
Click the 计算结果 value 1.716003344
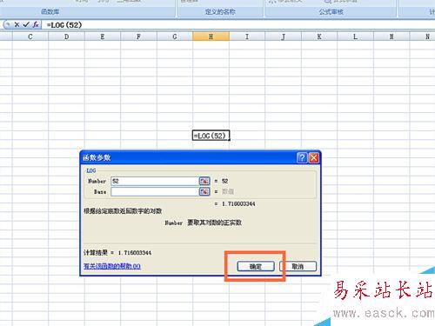click(135, 253)
